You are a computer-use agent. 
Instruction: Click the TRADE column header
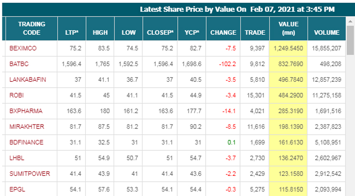255,33
